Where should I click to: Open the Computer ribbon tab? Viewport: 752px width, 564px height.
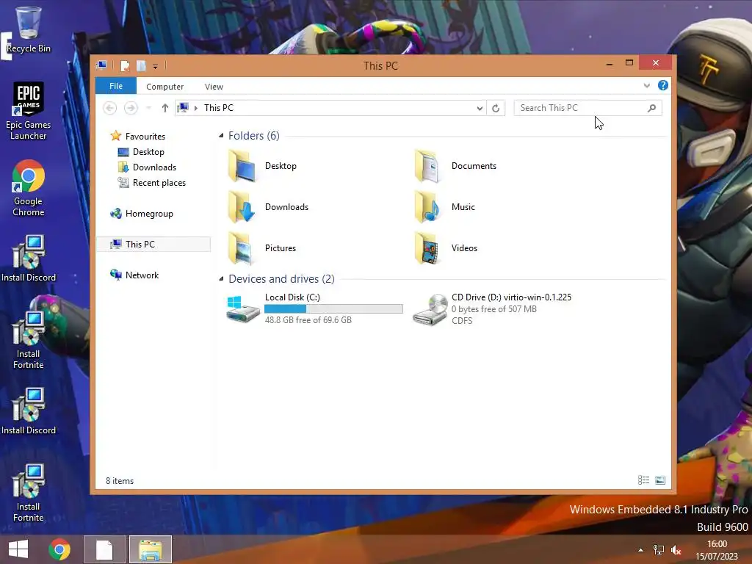click(x=165, y=87)
